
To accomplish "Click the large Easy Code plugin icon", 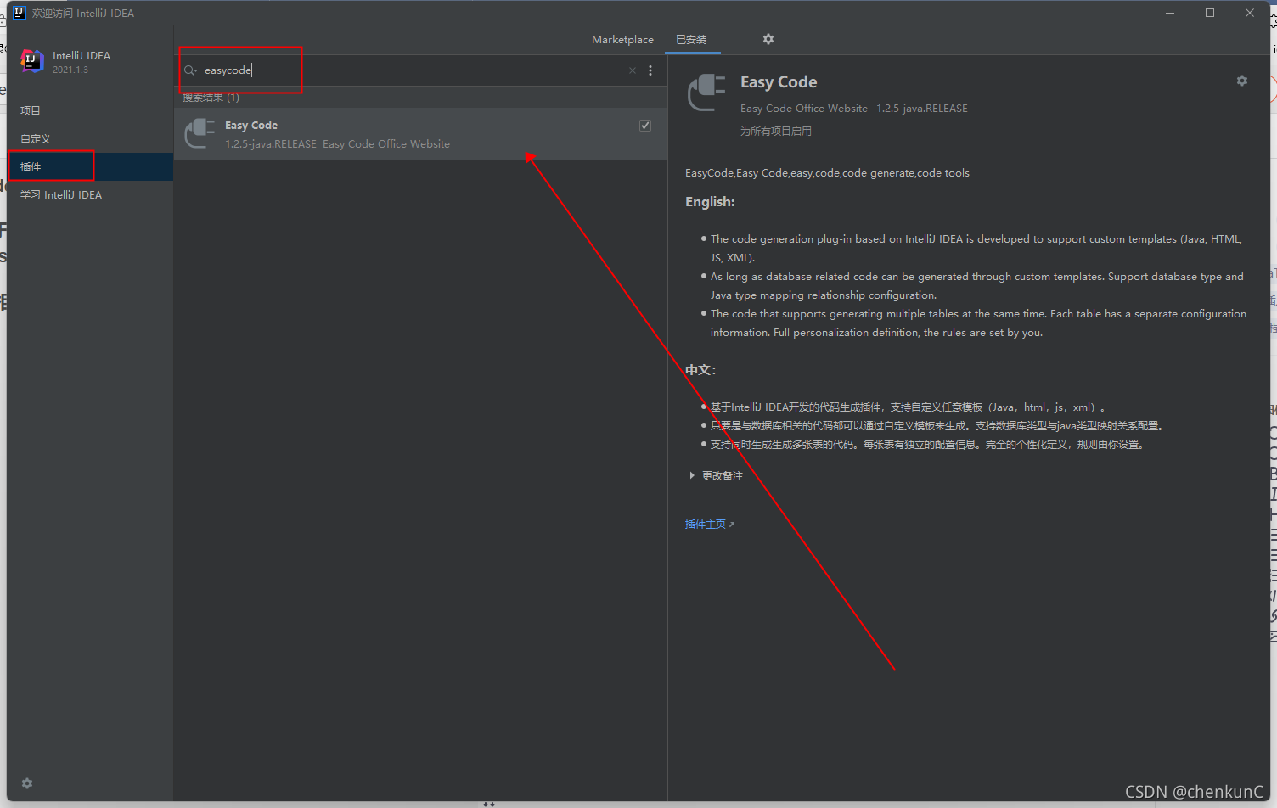I will point(706,93).
